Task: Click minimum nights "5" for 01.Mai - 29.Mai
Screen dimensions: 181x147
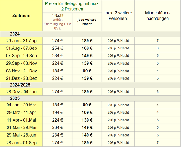Action: click(158, 127)
